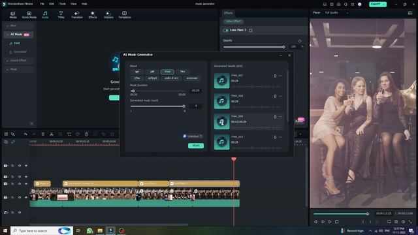Click the Opacity slider in Effects panel

point(253,47)
